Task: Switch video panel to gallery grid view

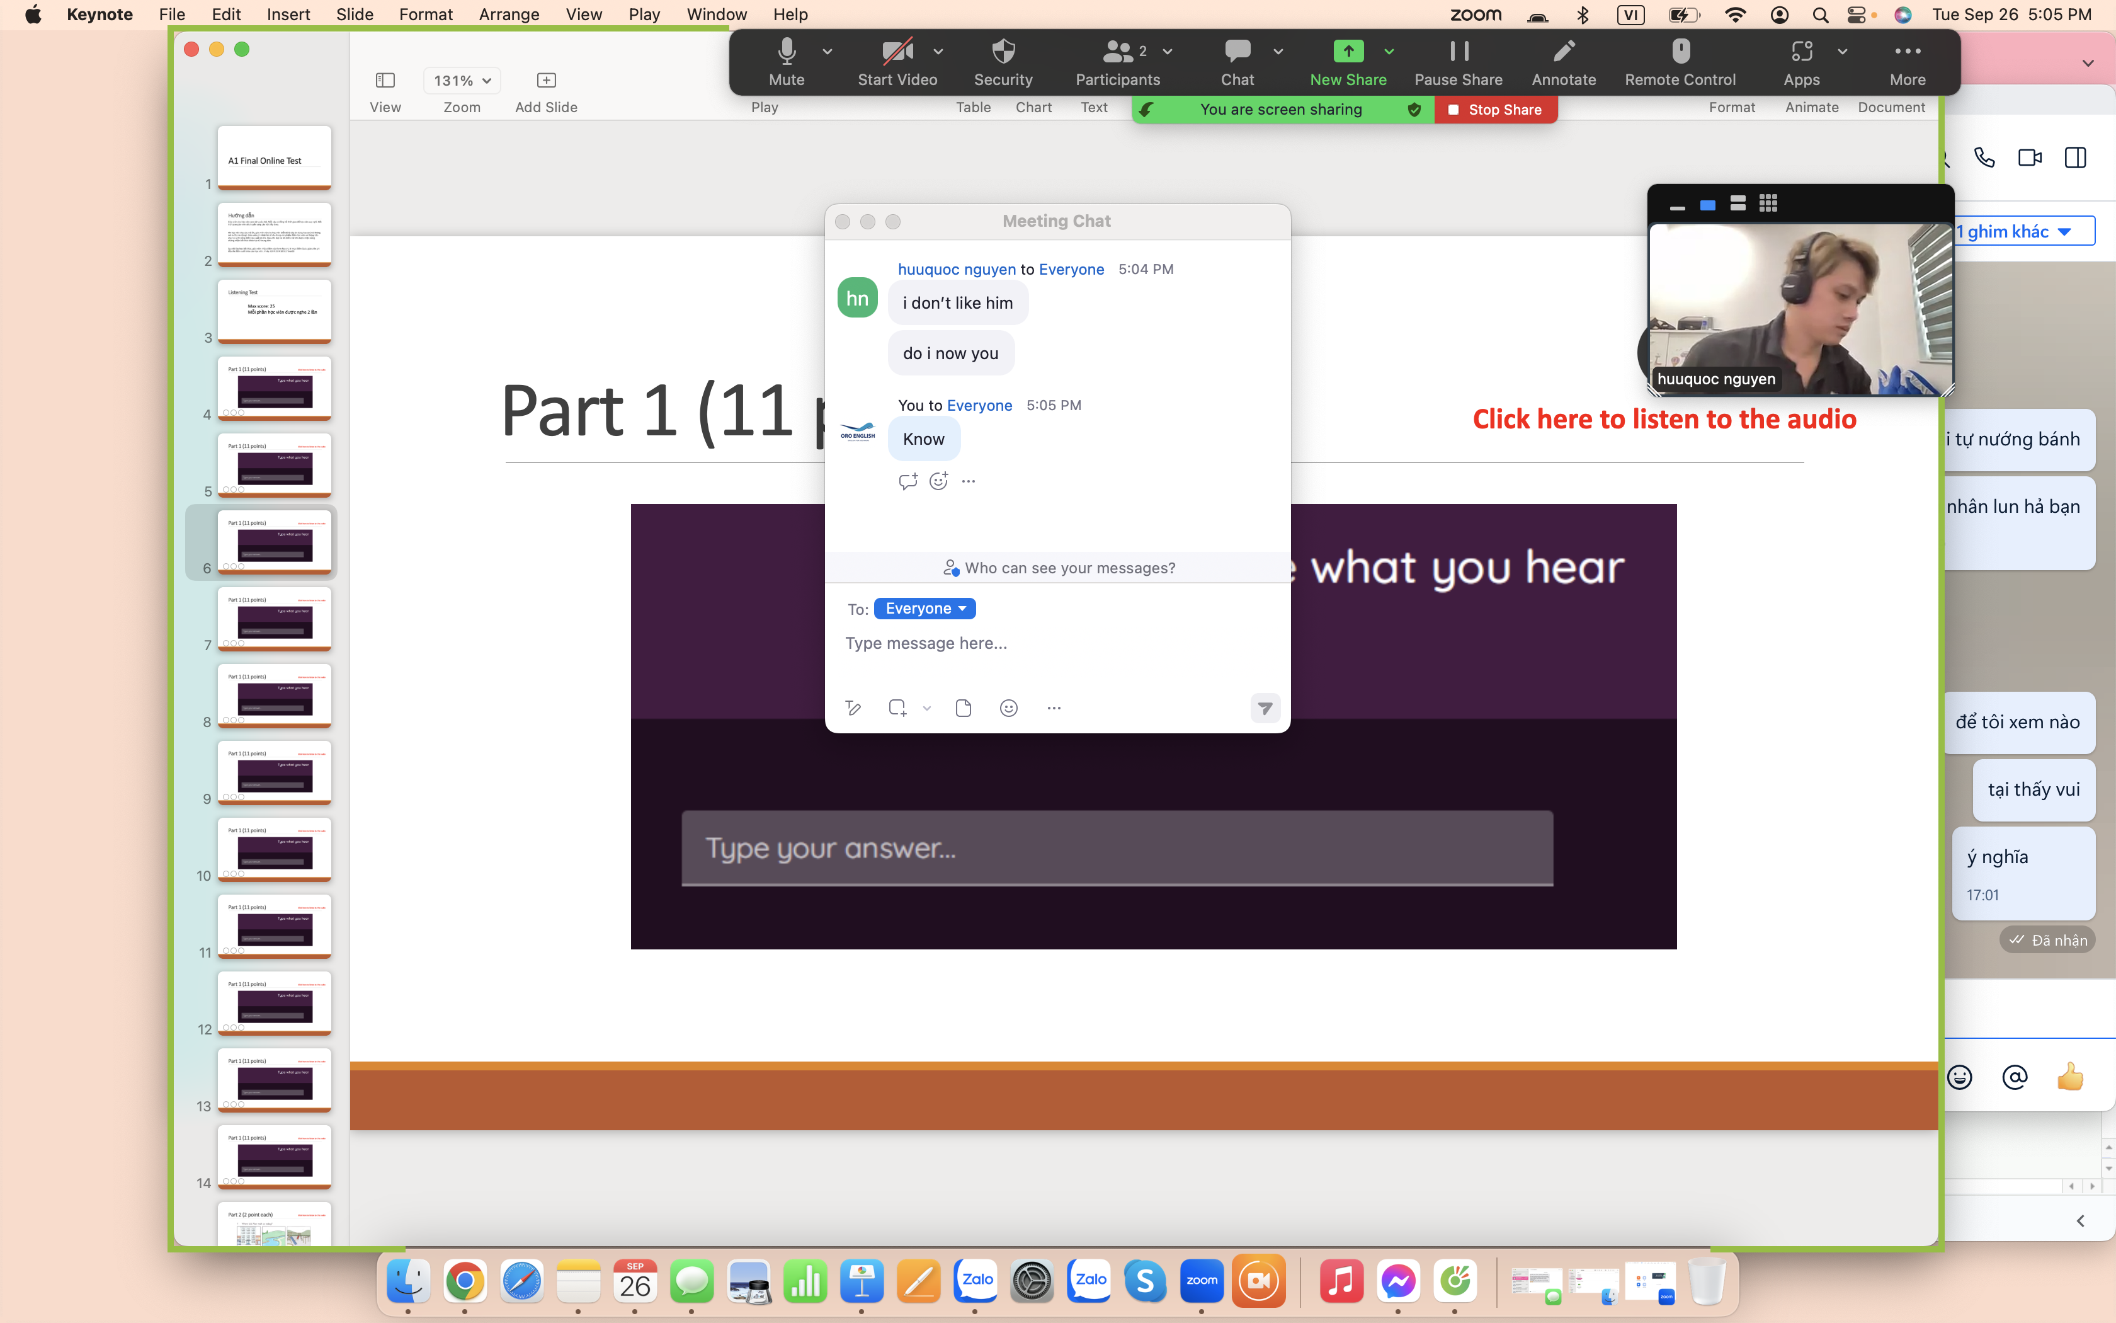Action: click(x=1768, y=204)
